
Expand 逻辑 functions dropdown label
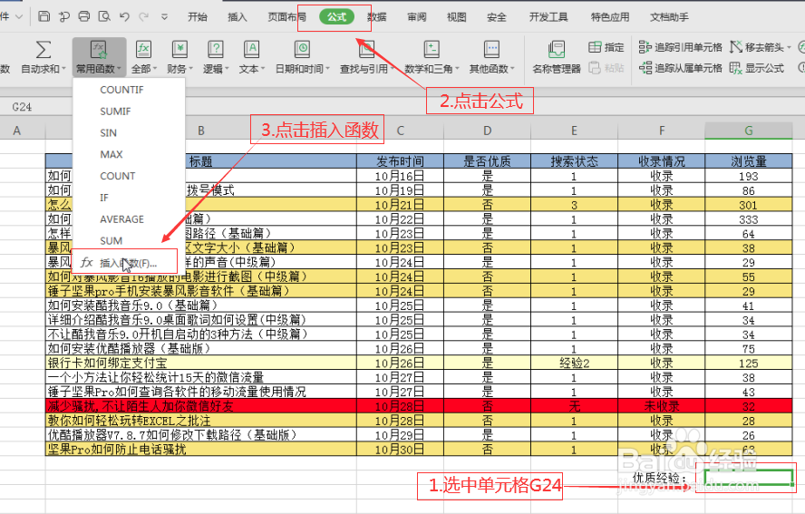(x=216, y=69)
